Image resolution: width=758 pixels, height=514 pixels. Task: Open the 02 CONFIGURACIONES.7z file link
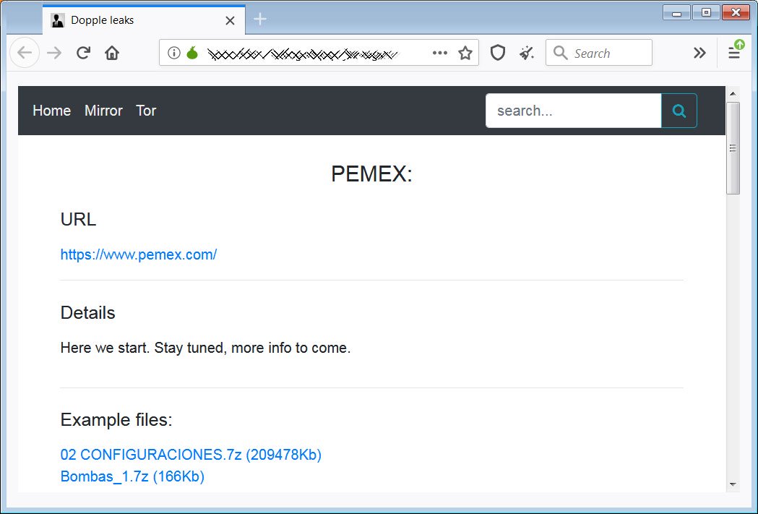click(x=191, y=455)
